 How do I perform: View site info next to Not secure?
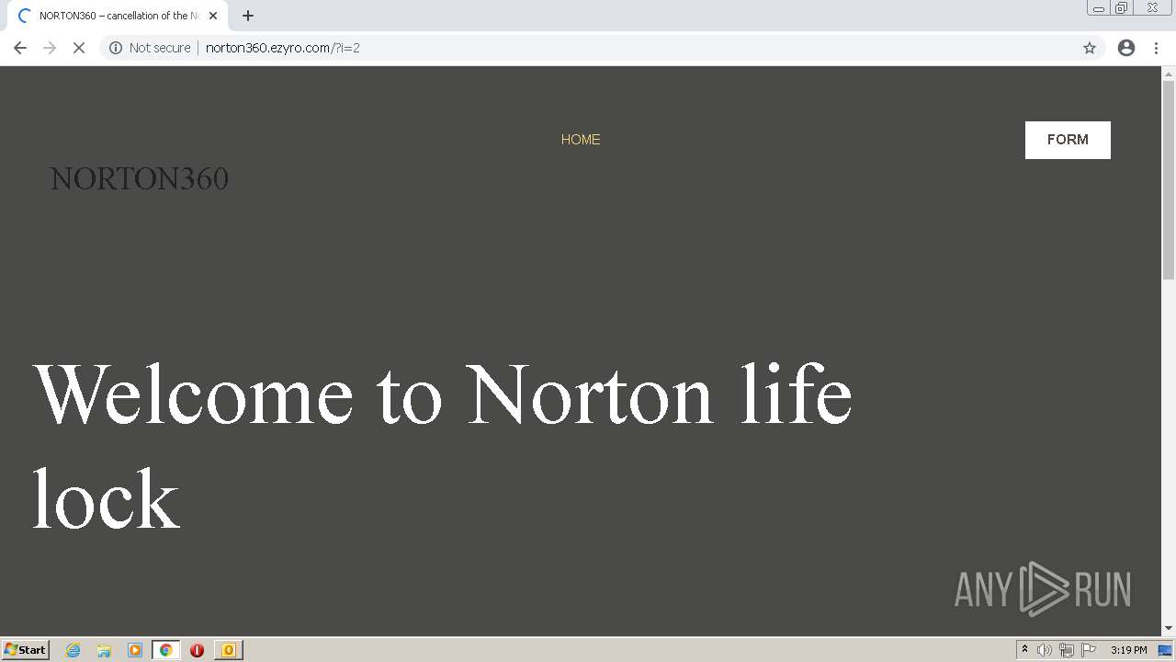tap(116, 48)
